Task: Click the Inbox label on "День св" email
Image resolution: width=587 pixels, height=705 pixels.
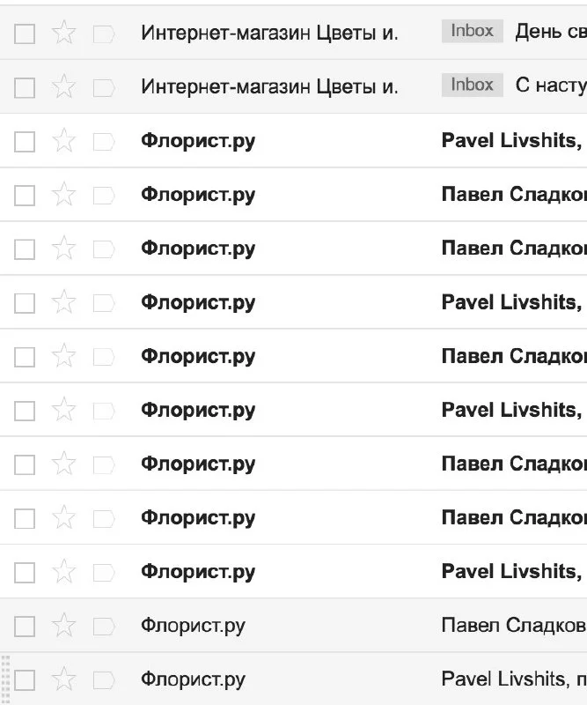Action: (x=472, y=31)
